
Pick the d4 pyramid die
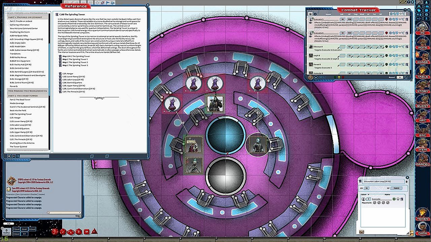(x=95, y=231)
